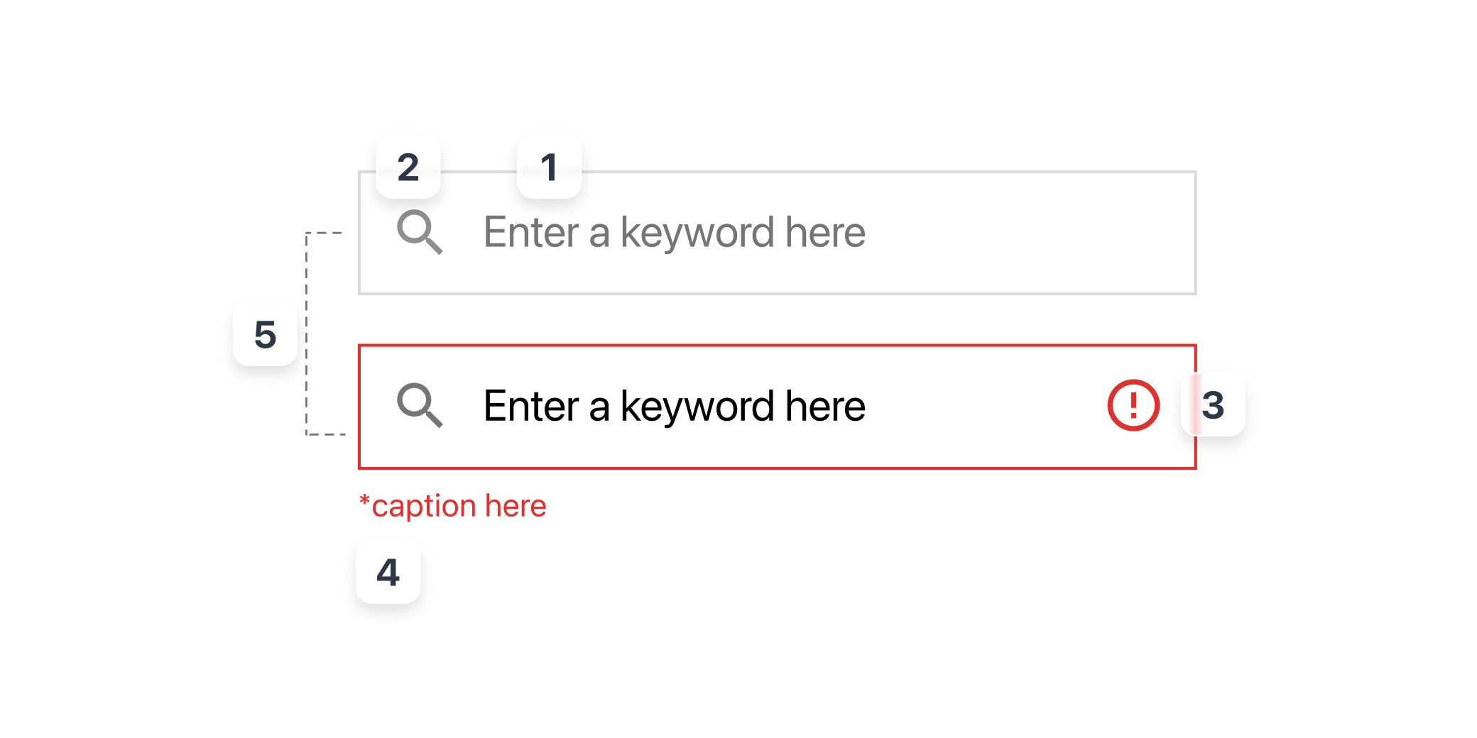
Task: Click the red "*caption here" error message
Action: click(x=453, y=506)
